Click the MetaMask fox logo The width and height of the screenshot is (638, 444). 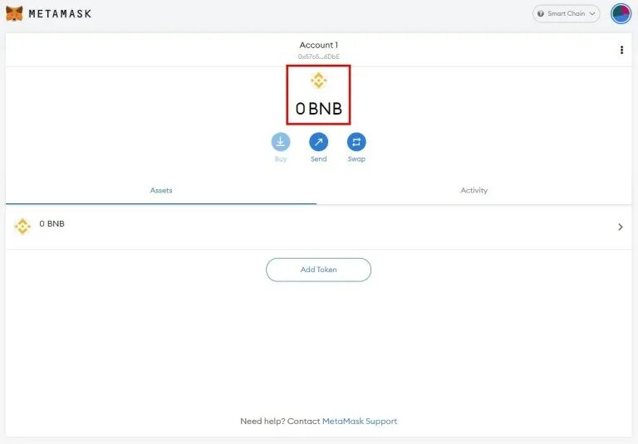[14, 13]
